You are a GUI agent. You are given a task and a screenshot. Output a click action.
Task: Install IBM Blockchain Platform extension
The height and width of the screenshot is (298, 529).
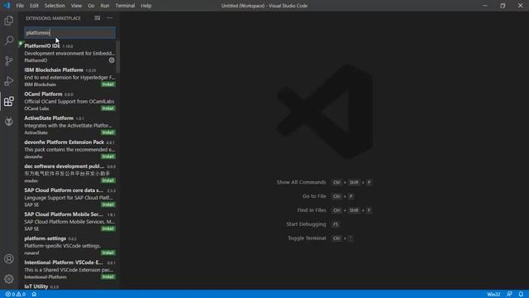[108, 84]
